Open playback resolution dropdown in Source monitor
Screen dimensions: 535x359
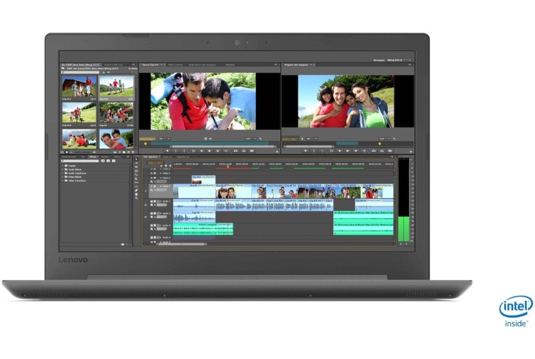(251, 138)
